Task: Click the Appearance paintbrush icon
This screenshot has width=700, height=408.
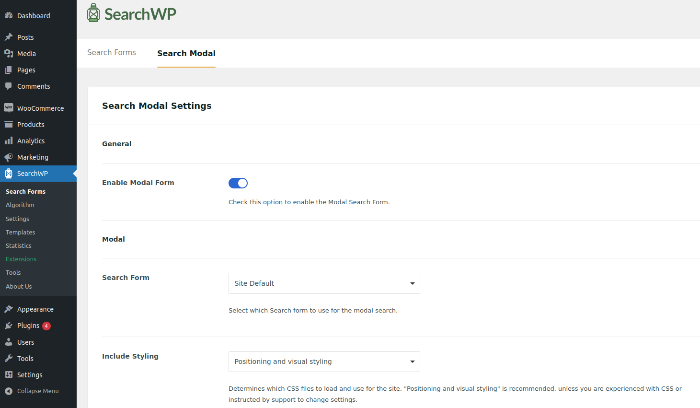Action: [9, 309]
